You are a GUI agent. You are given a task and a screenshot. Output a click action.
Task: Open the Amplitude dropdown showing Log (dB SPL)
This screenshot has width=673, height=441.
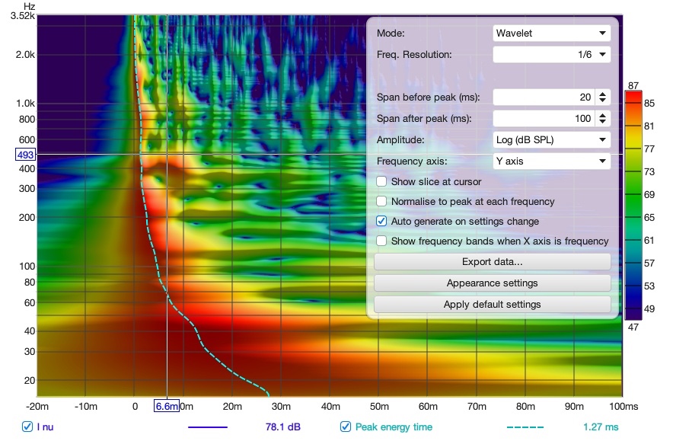point(551,140)
